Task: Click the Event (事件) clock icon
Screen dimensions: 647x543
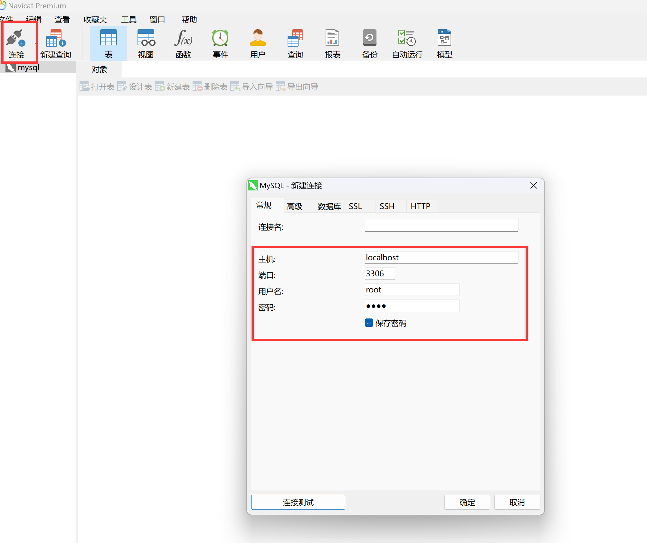Action: tap(221, 39)
